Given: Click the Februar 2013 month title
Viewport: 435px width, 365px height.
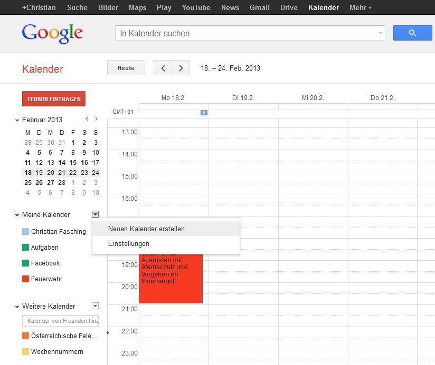Looking at the screenshot, I should click(42, 120).
